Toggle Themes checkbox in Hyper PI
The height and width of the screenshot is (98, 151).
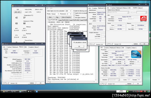point(74,15)
